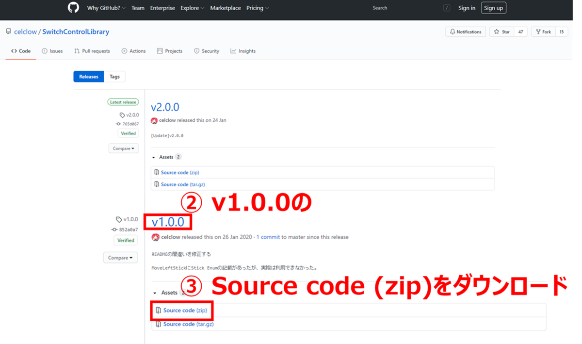
Task: Download v1.0.0 Source code (zip)
Action: coord(185,311)
